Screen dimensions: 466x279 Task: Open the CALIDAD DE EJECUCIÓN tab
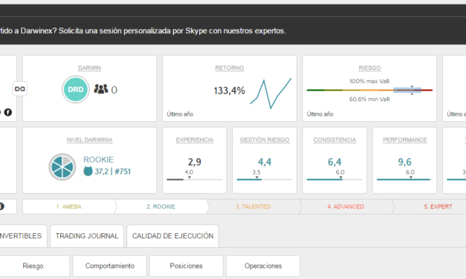tap(172, 236)
